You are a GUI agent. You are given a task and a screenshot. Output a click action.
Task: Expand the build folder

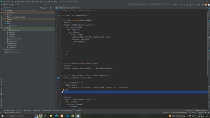click(x=6, y=19)
